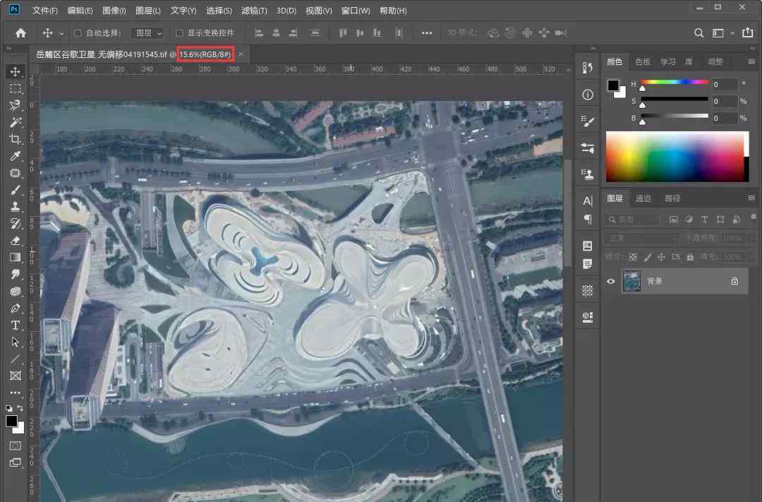Hide the 背景 layer with eye icon
The height and width of the screenshot is (502, 762).
pyautogui.click(x=611, y=281)
